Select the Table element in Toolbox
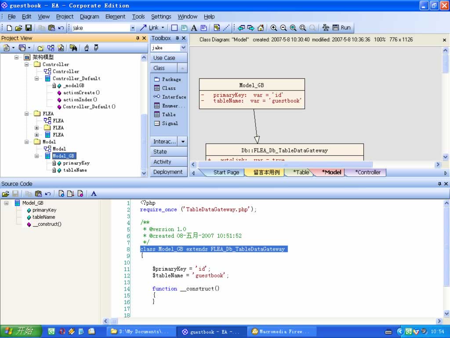This screenshot has height=338, width=450. pos(165,114)
